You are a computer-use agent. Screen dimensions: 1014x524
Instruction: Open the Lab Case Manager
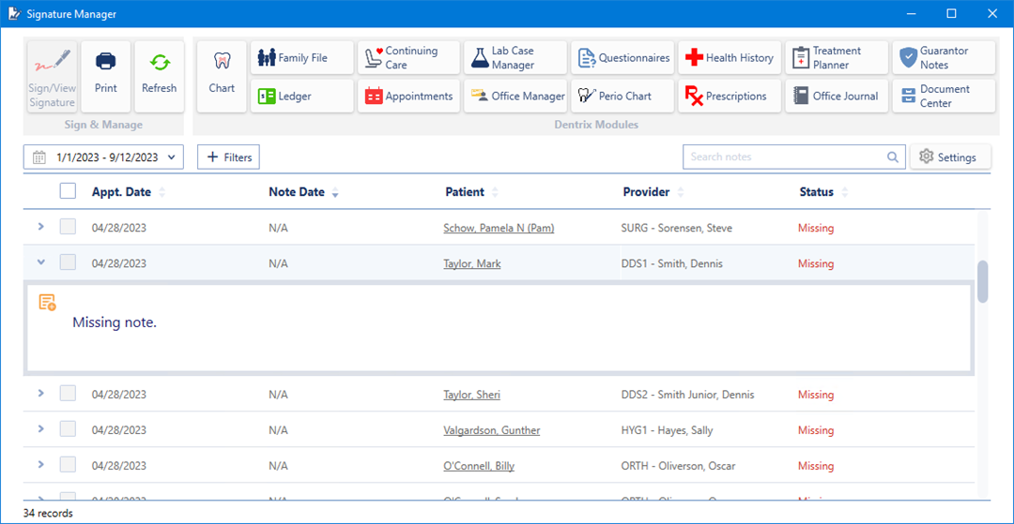[515, 57]
